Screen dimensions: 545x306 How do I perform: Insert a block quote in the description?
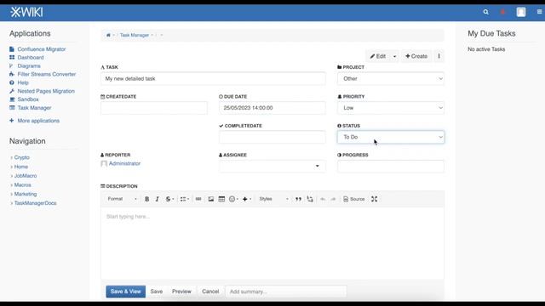[x=298, y=199]
